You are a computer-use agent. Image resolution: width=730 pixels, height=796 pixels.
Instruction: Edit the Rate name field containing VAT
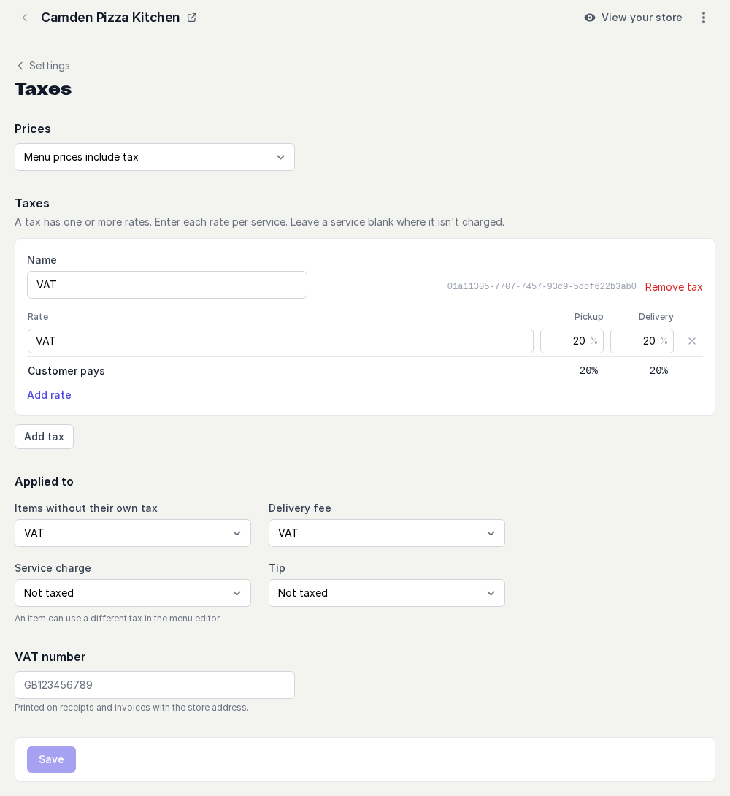point(280,341)
